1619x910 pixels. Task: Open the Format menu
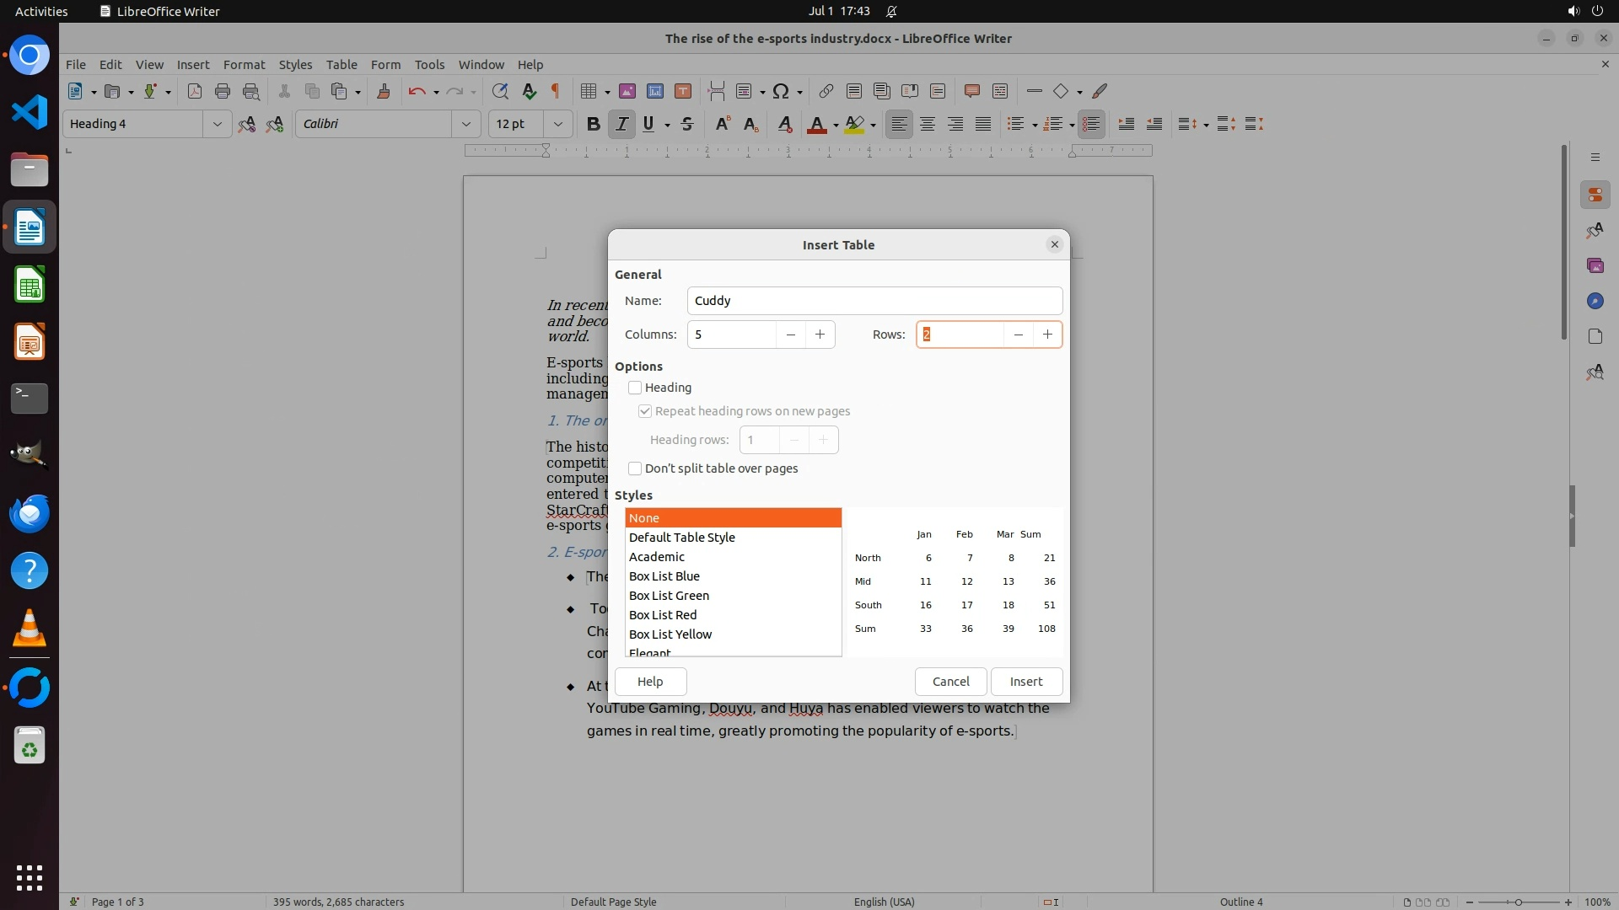click(x=244, y=64)
